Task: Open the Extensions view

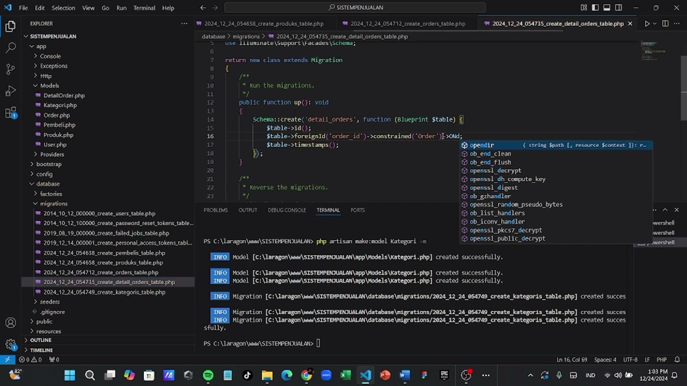Action: (x=10, y=113)
